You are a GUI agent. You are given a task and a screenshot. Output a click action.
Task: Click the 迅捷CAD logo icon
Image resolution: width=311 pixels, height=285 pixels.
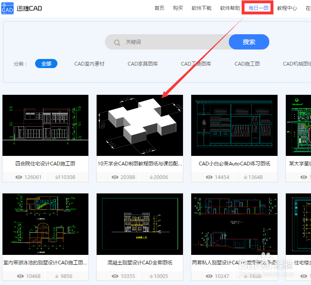(7, 8)
